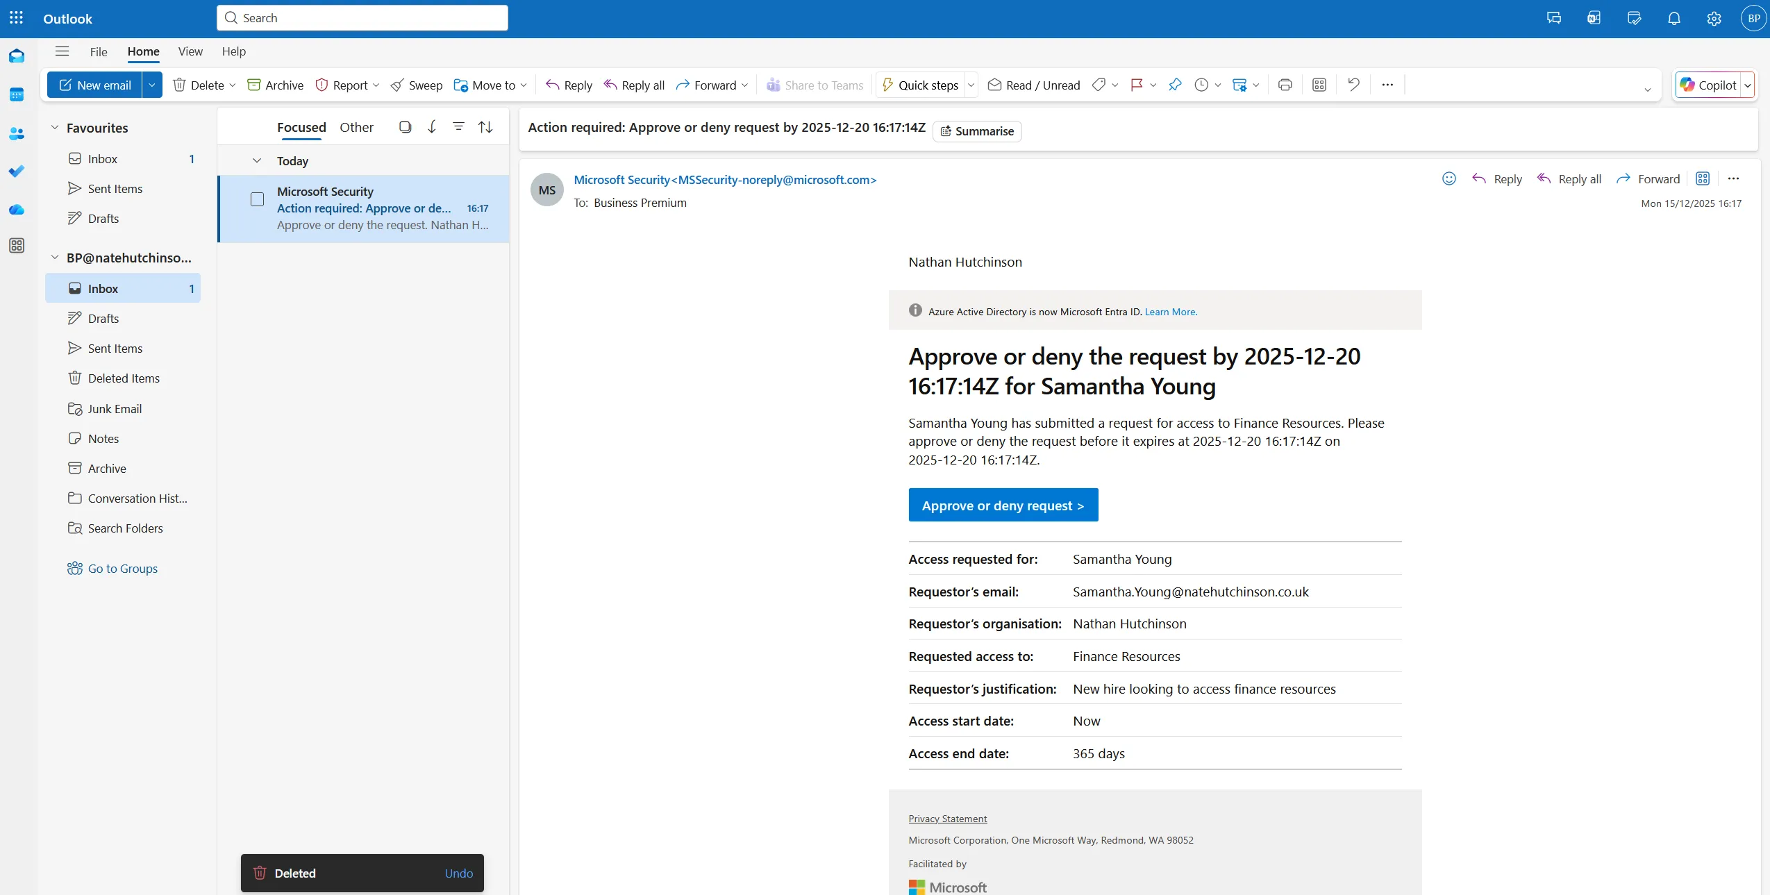Expand the ribbon with the chevron at its right end
This screenshot has height=895, width=1770.
click(1648, 90)
